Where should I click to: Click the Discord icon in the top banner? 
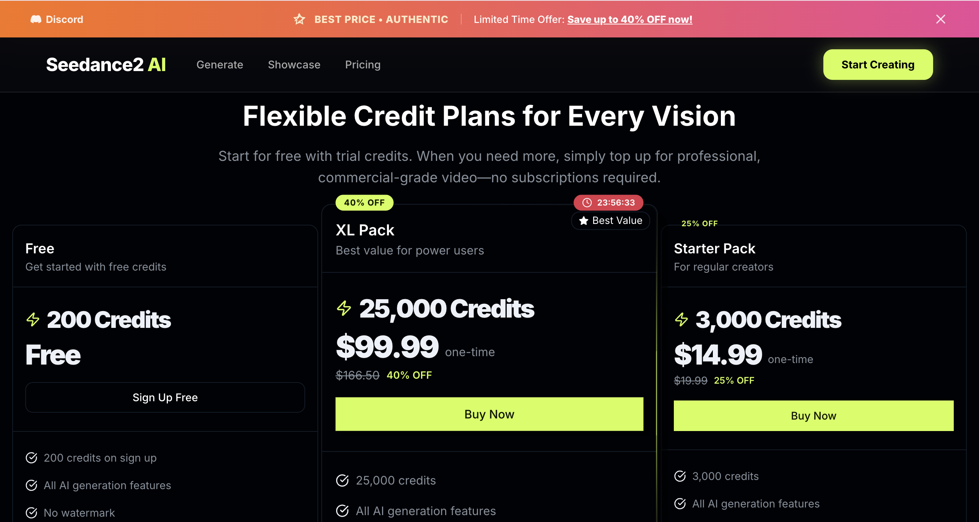click(36, 19)
